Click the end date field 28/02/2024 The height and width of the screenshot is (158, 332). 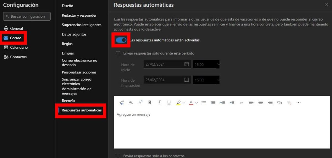[x=167, y=80]
